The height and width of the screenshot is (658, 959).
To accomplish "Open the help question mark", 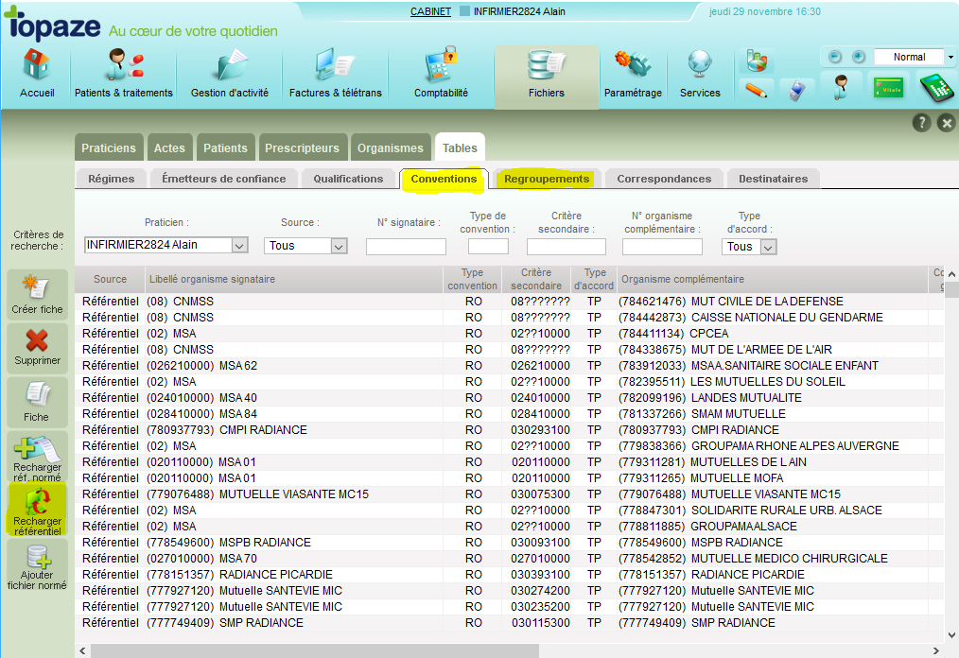I will pyautogui.click(x=922, y=123).
